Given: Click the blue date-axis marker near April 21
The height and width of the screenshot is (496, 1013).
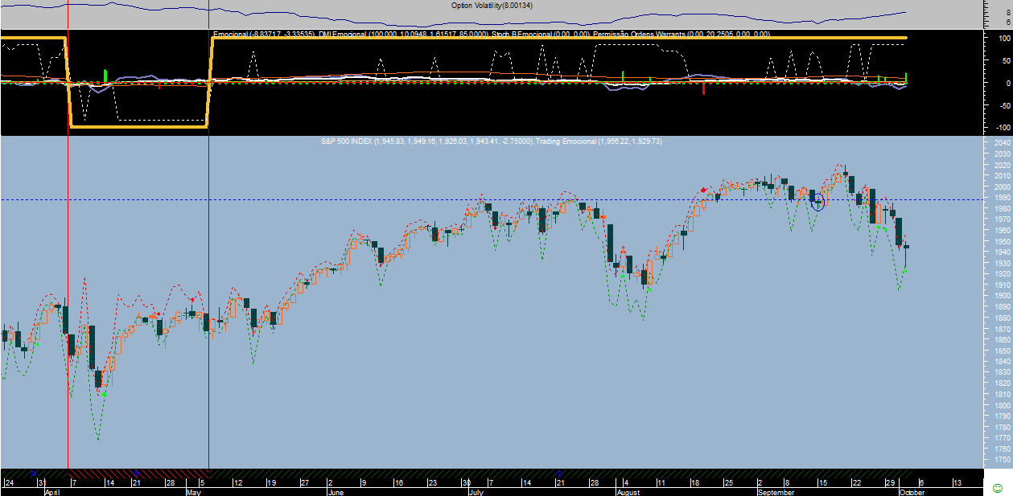Looking at the screenshot, I should click(136, 472).
